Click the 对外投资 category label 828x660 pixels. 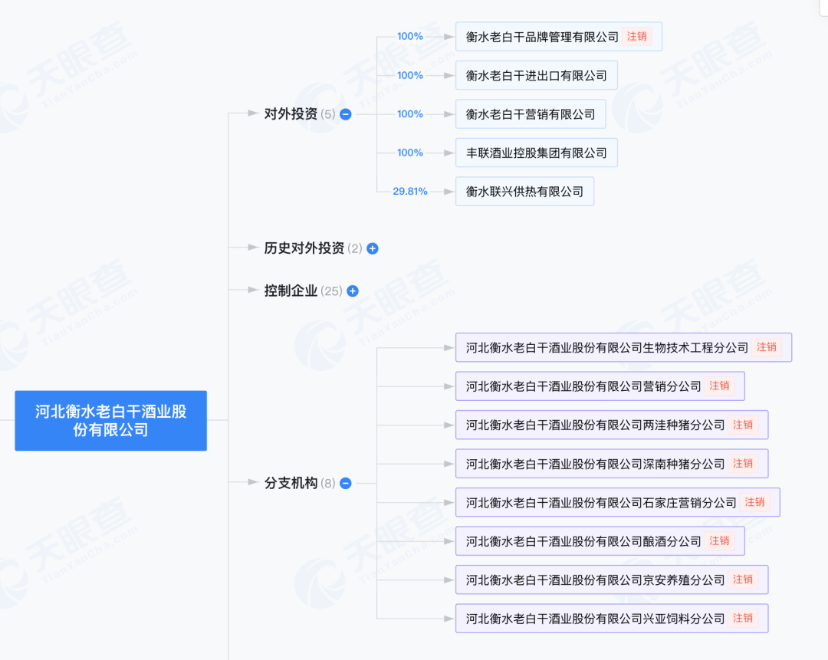pyautogui.click(x=291, y=114)
